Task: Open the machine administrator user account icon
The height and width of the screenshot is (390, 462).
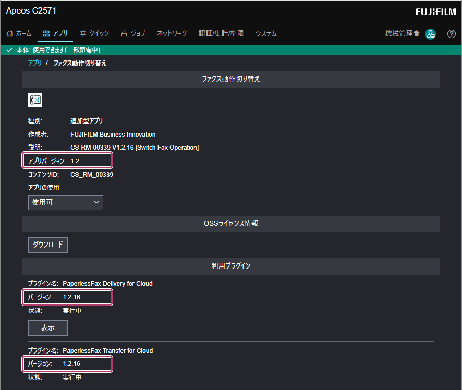Action: tap(430, 34)
